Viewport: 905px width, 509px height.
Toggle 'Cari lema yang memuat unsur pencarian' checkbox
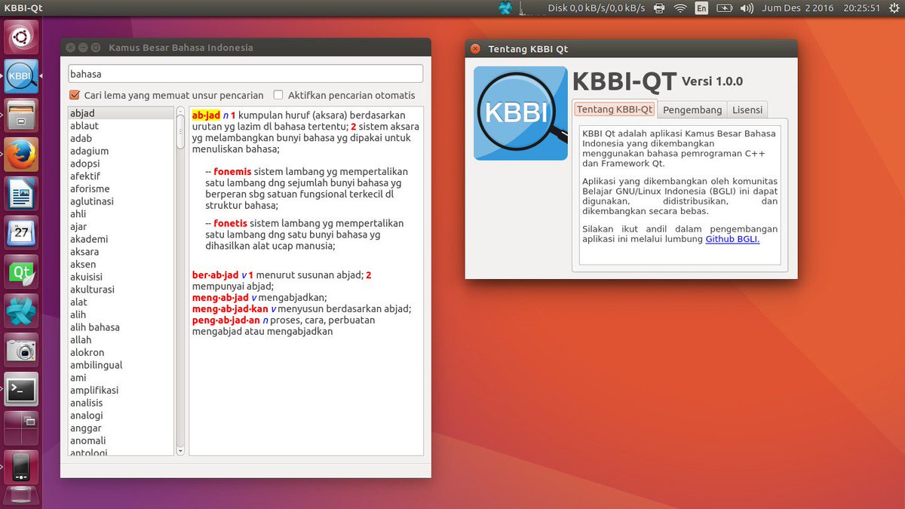(75, 95)
